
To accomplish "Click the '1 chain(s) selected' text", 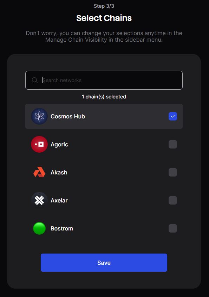I will 104,97.
